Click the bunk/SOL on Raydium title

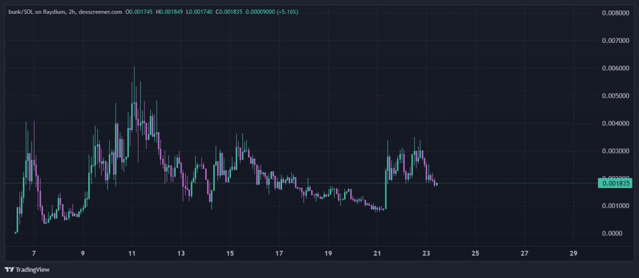click(38, 11)
